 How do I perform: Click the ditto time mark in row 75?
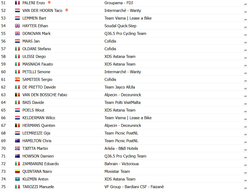(245, 188)
